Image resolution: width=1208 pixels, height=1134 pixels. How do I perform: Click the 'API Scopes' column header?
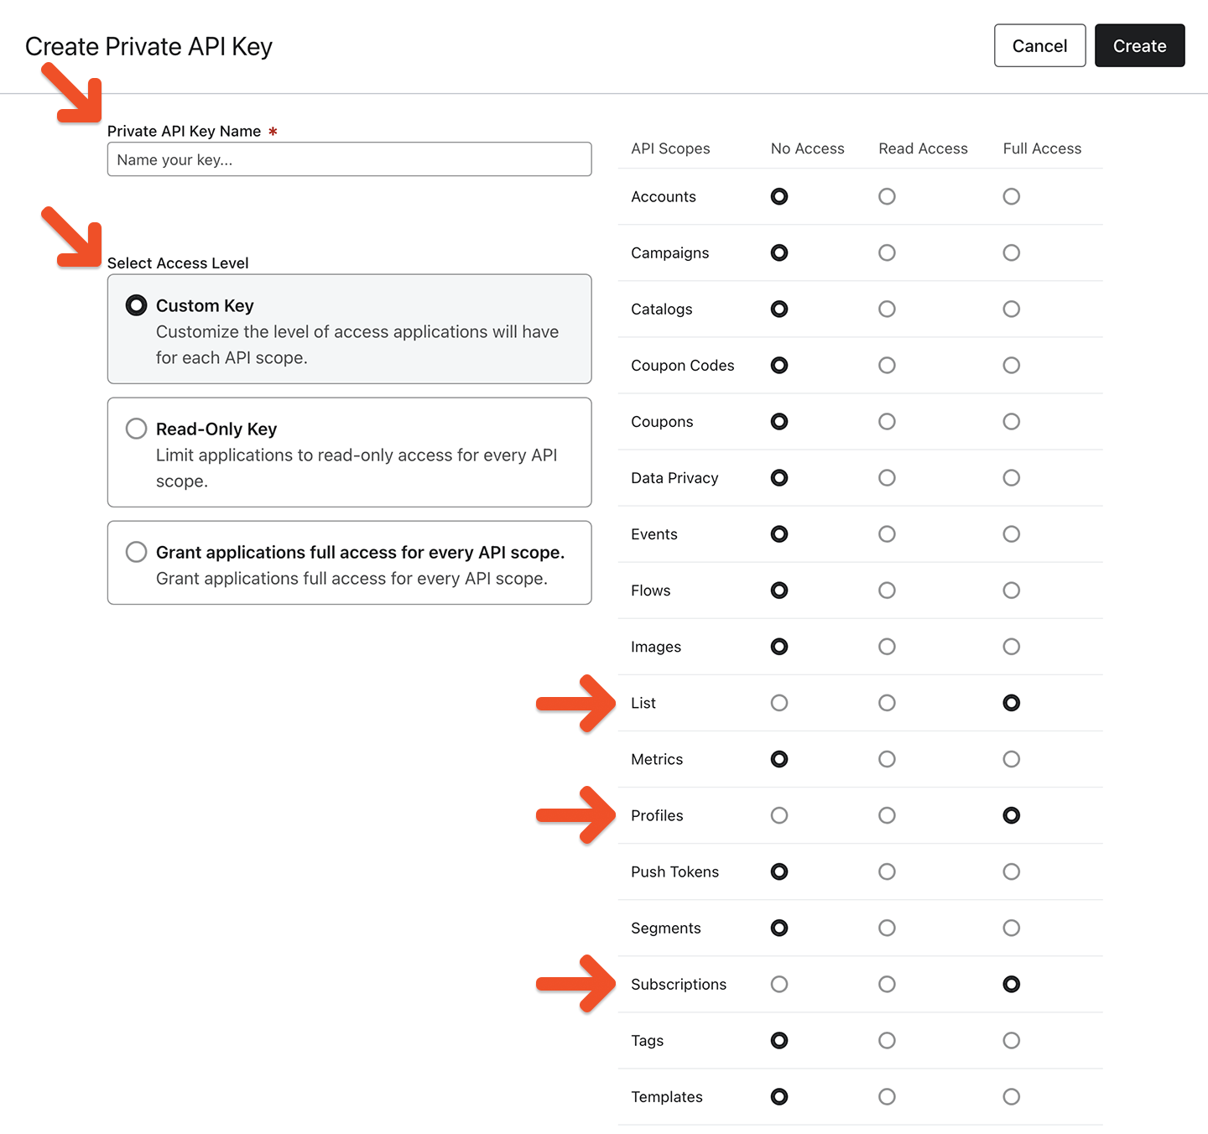[670, 148]
